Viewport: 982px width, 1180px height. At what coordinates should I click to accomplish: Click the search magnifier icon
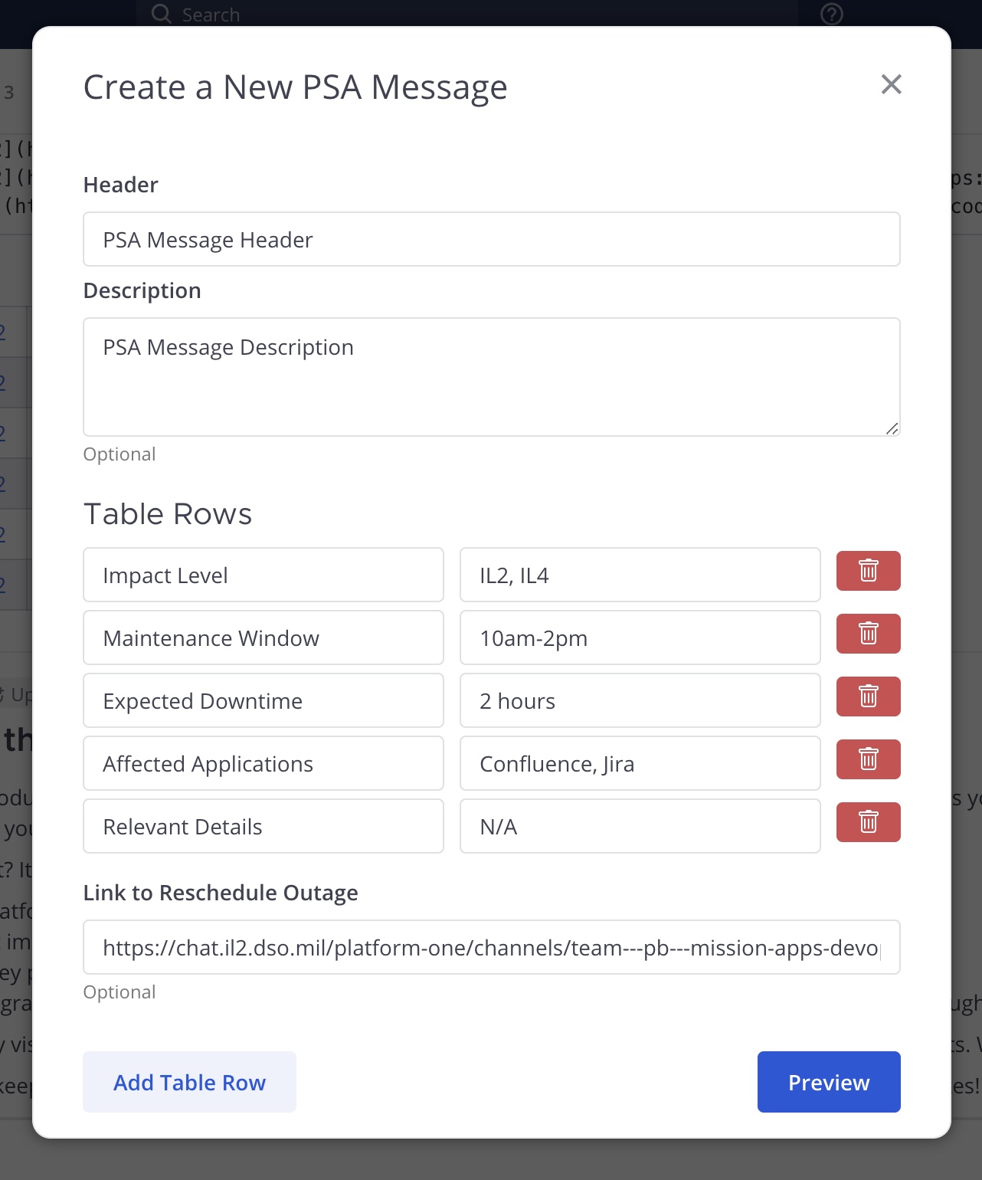pos(161,14)
